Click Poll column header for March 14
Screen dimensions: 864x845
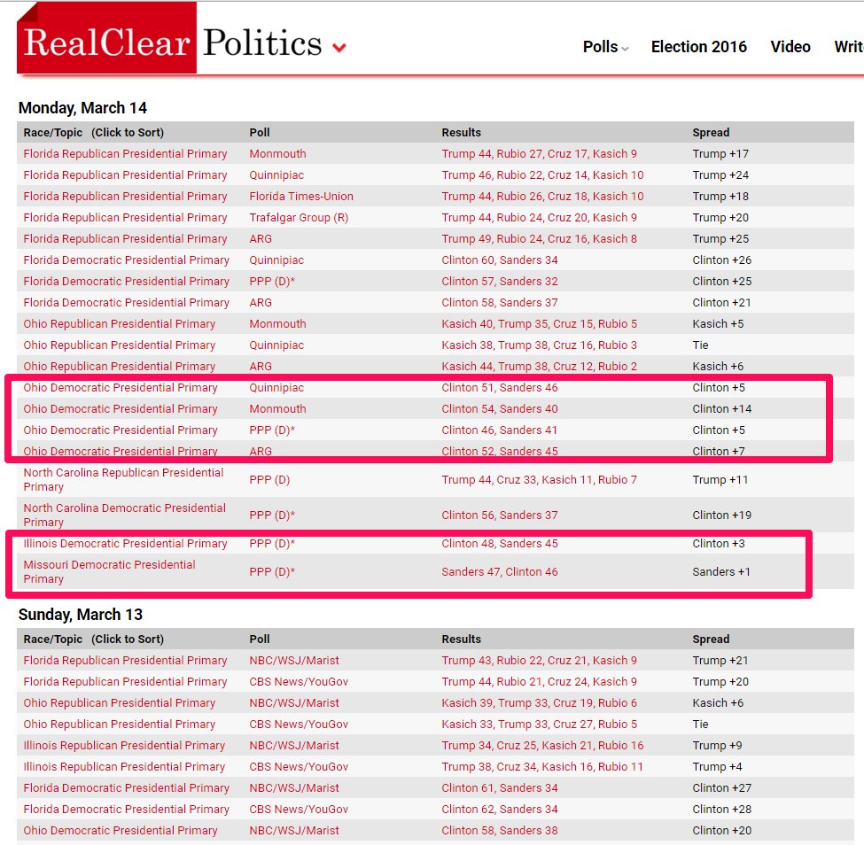pyautogui.click(x=260, y=133)
